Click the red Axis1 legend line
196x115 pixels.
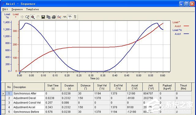pyautogui.click(x=186, y=26)
